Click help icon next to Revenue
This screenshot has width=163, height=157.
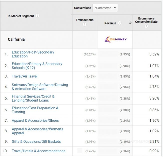tap(120, 23)
